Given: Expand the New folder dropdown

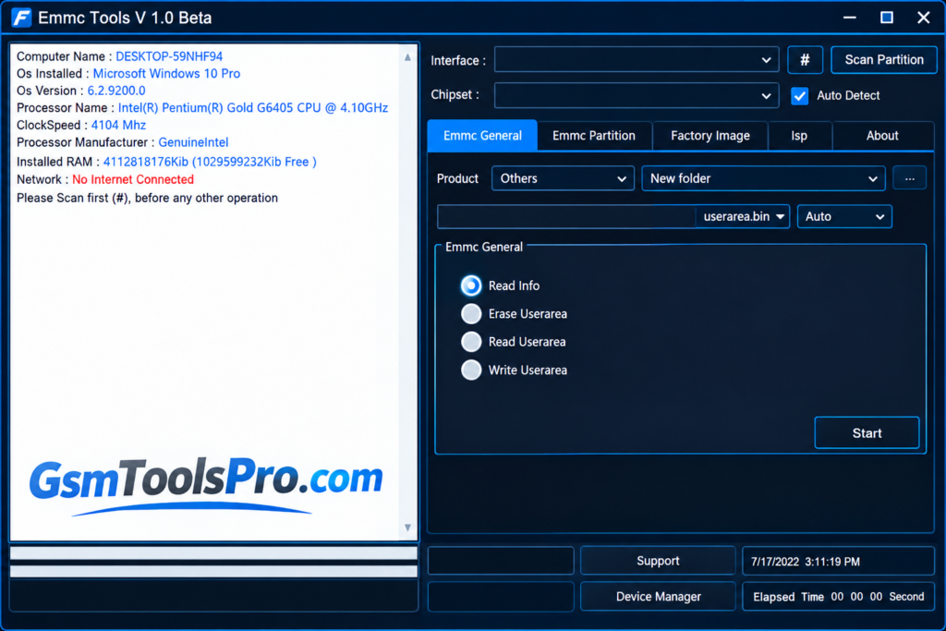Looking at the screenshot, I should point(763,178).
